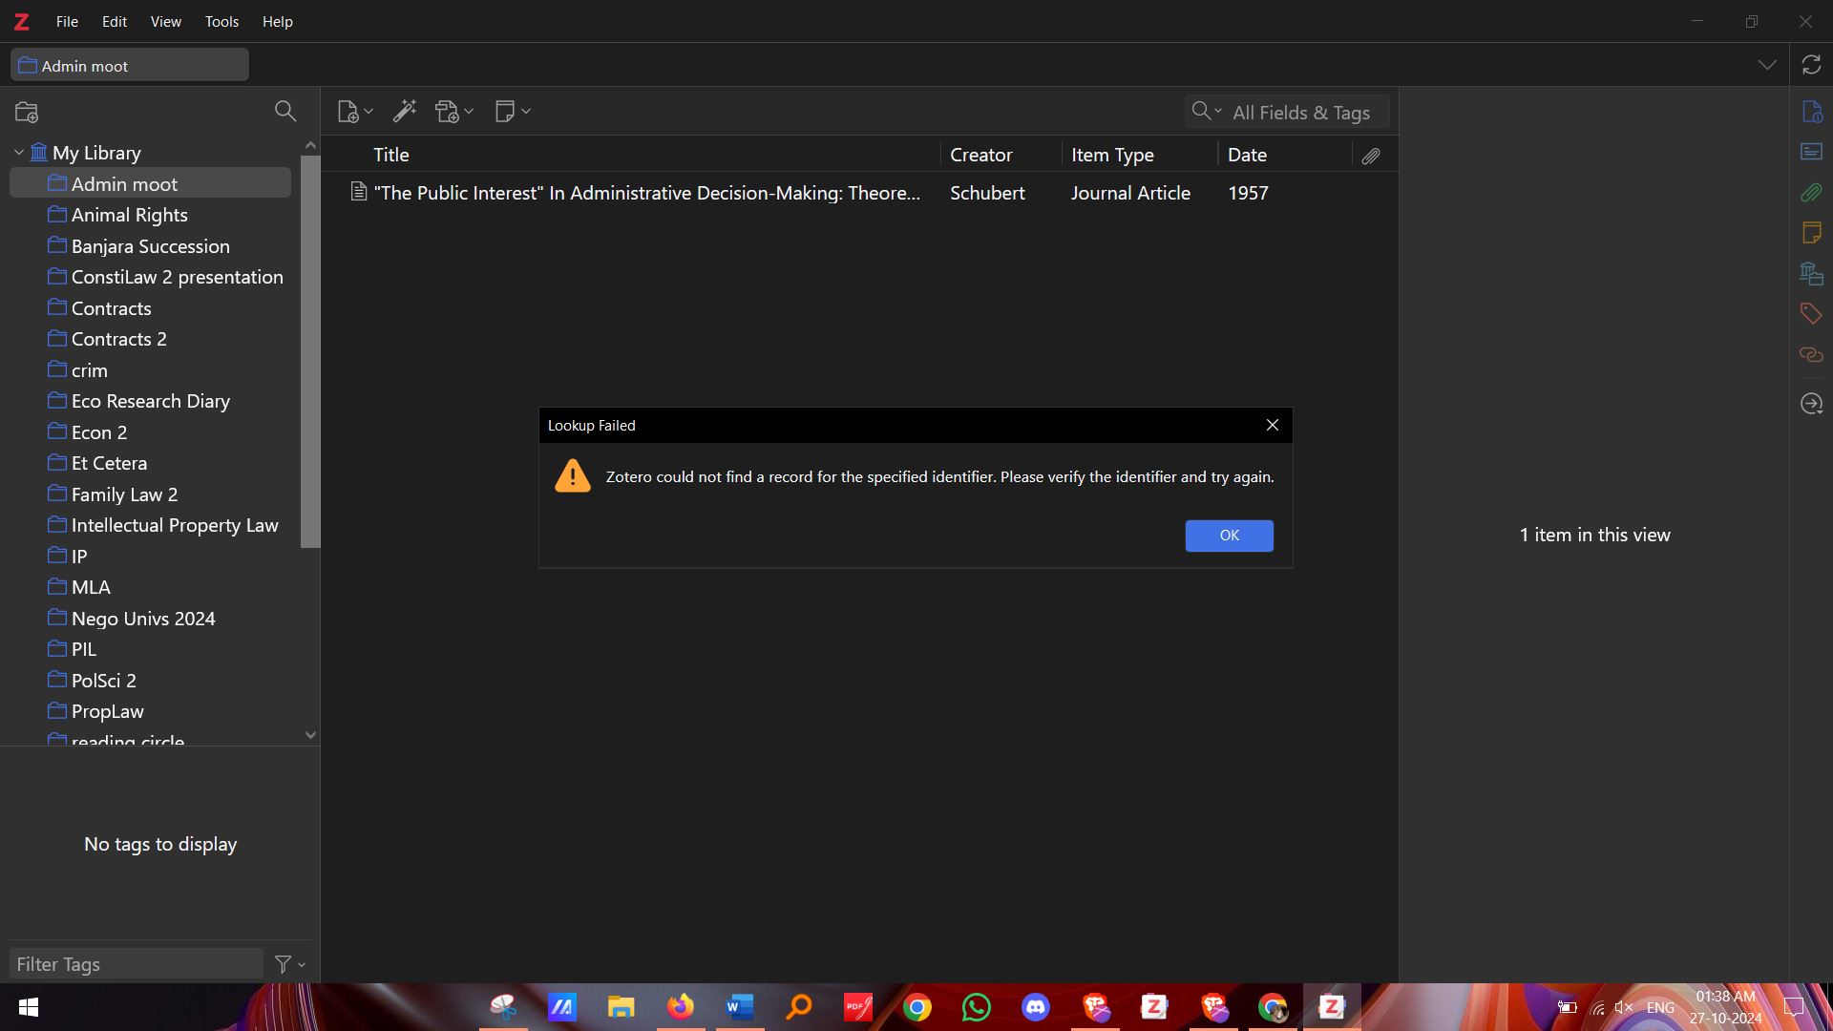Image resolution: width=1833 pixels, height=1031 pixels.
Task: Click the magic wand Add by Identifier icon
Action: pyautogui.click(x=405, y=112)
